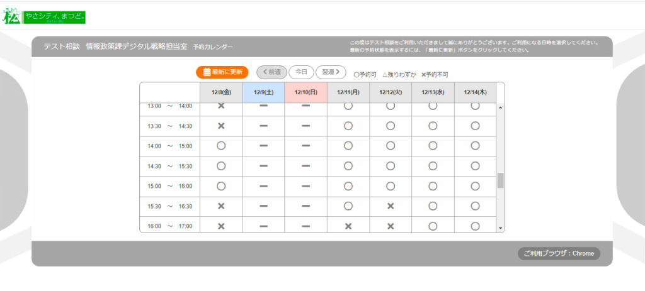645x291 pixels.
Task: Select circle for 12/14(木) 14:30～15:30
Action: click(x=475, y=166)
